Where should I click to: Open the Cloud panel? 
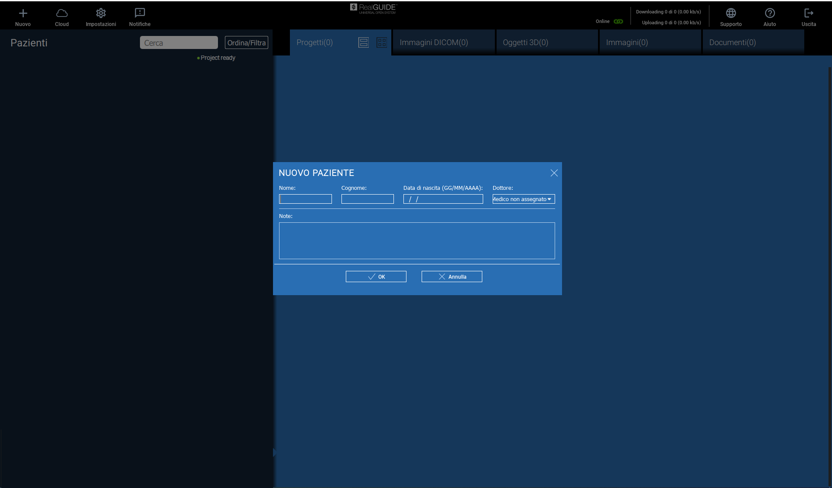click(62, 13)
